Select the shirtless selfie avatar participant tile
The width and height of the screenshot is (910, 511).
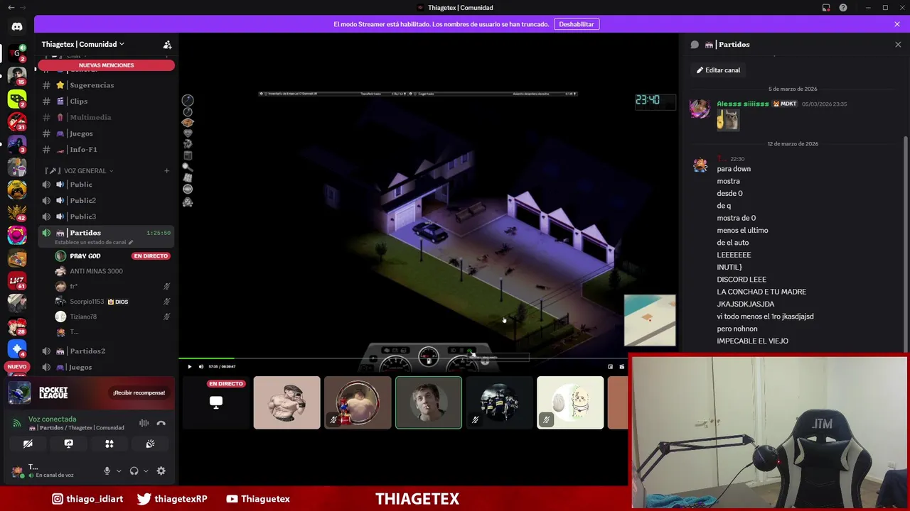[x=287, y=402]
